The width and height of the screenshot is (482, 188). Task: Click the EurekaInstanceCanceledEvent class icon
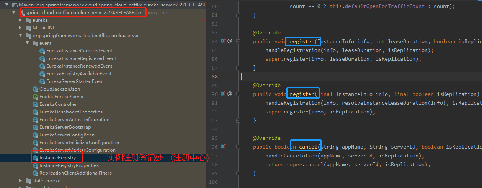click(x=42, y=51)
